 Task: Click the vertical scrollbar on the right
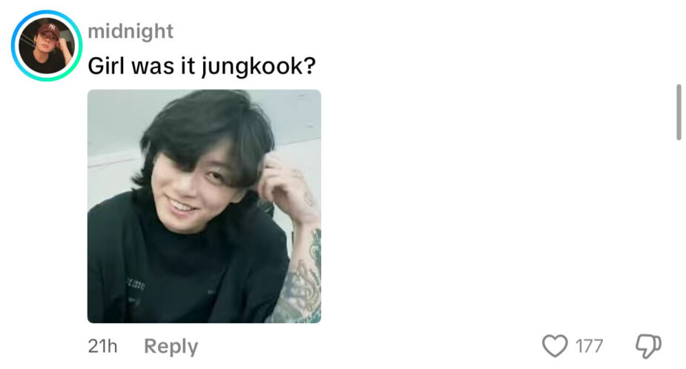(679, 113)
